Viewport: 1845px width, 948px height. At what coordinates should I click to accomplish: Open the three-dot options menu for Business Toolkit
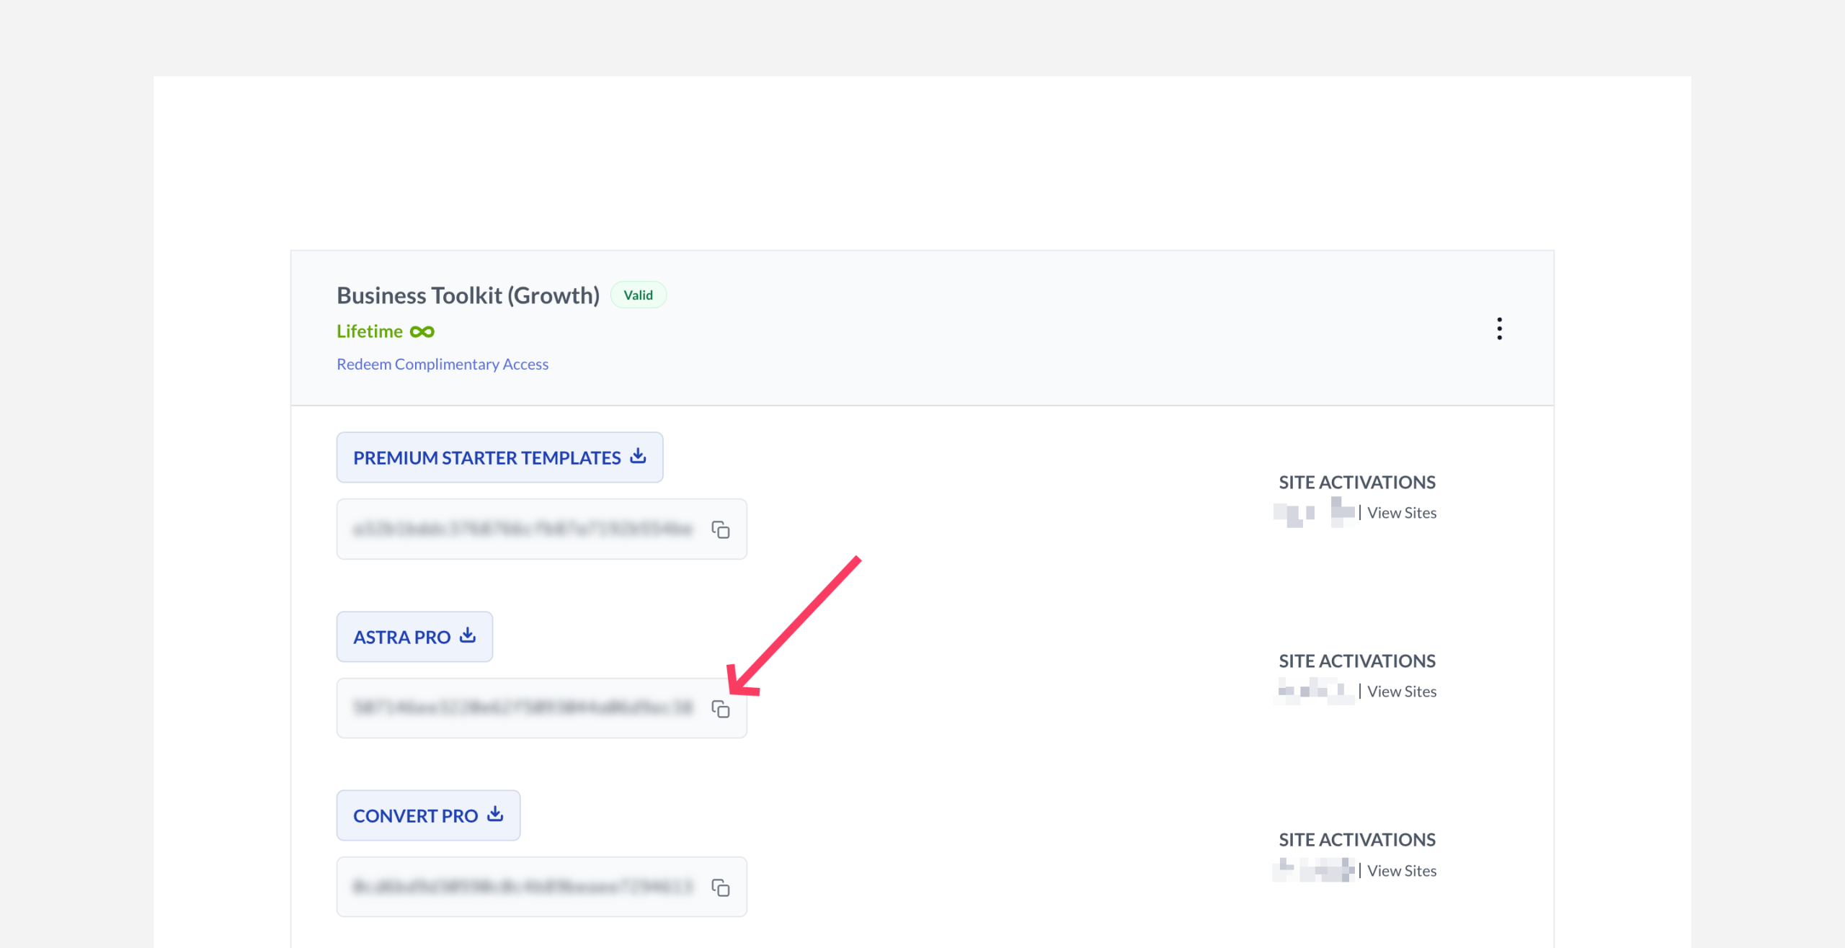(1499, 328)
